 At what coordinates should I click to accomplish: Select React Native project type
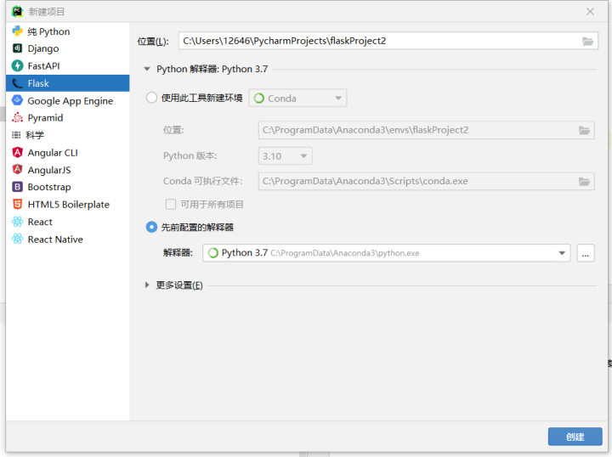pyautogui.click(x=67, y=239)
